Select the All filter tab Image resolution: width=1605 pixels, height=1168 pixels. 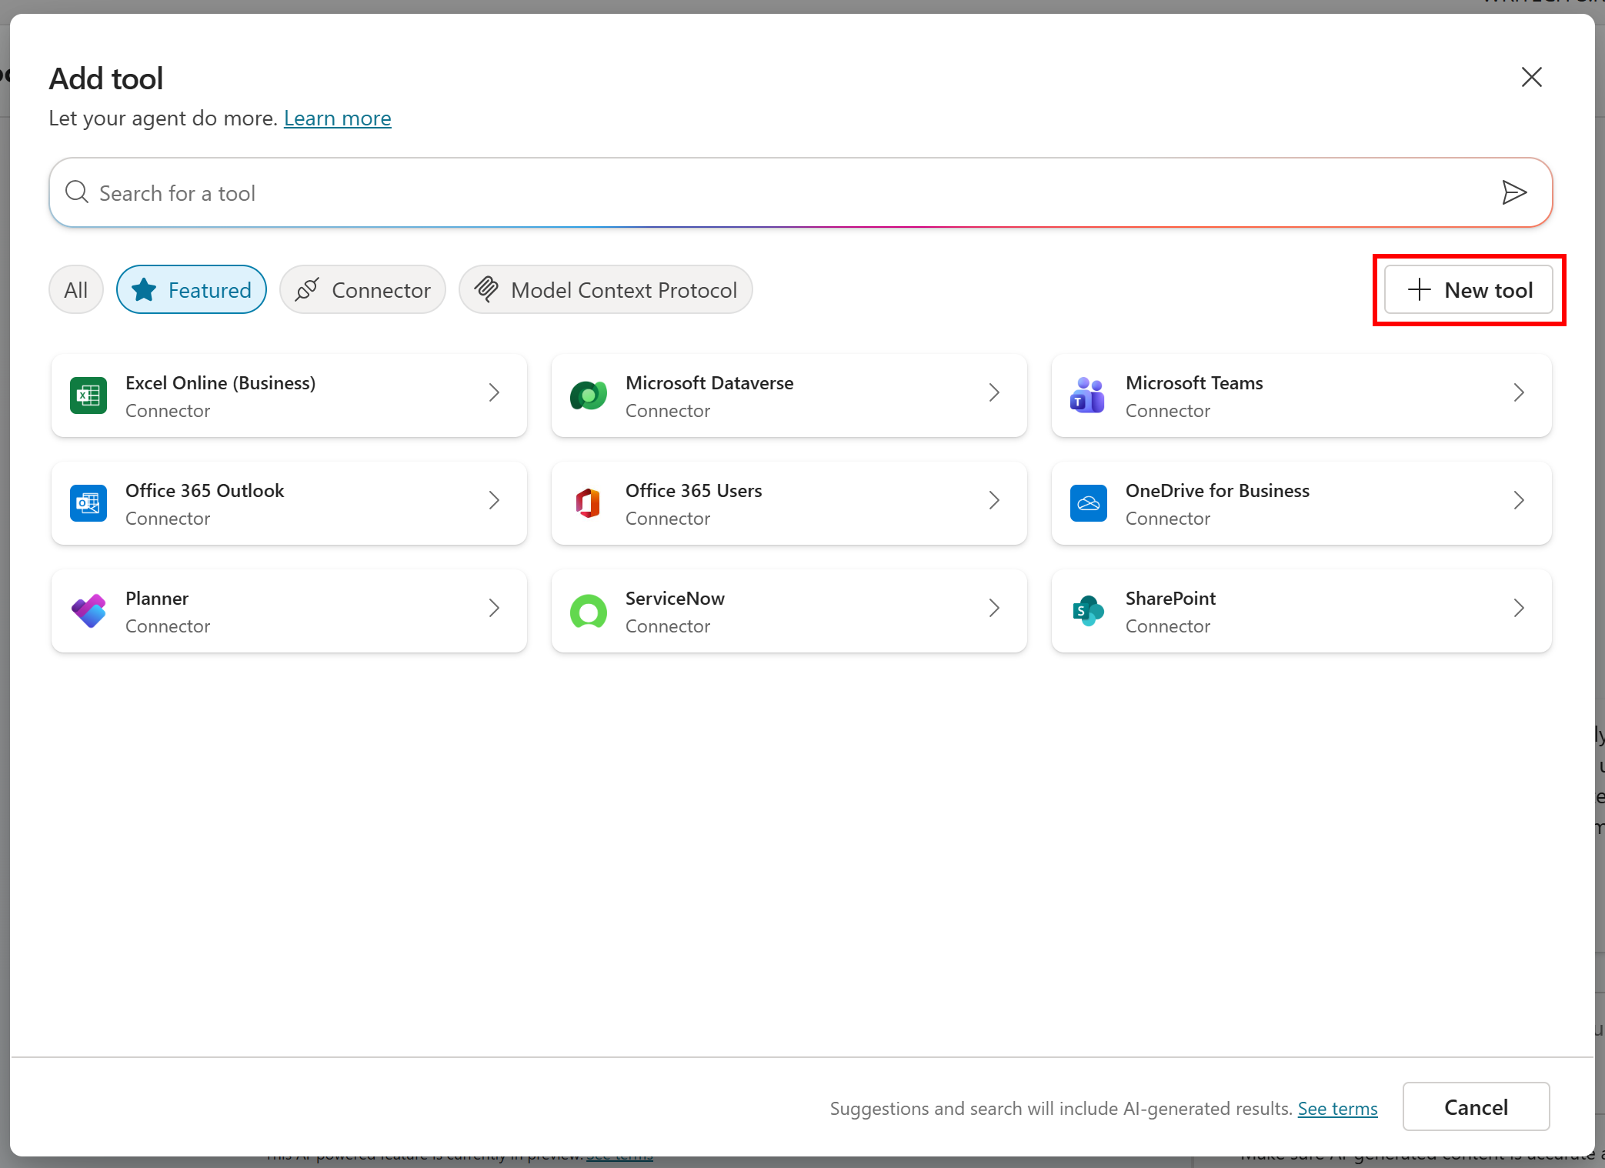[75, 290]
